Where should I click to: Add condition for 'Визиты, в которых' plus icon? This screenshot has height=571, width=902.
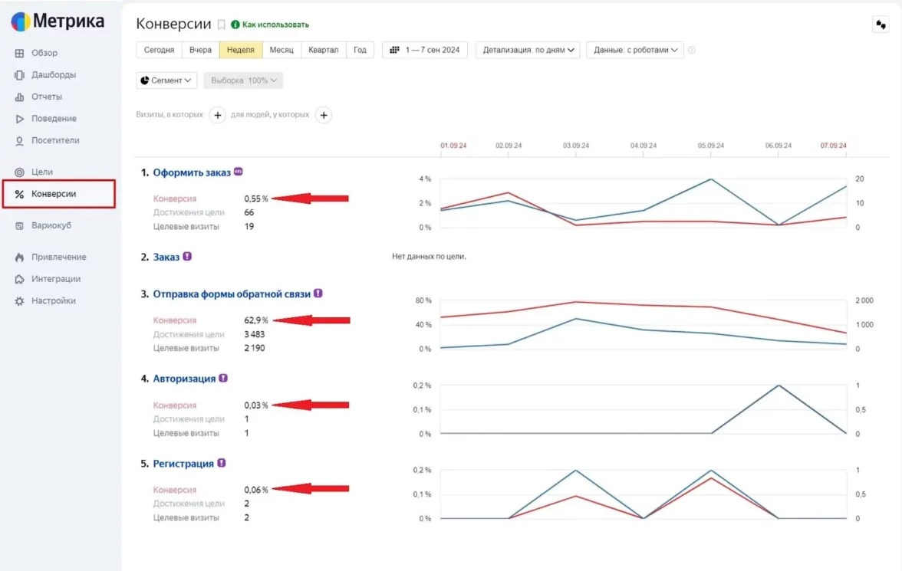218,115
